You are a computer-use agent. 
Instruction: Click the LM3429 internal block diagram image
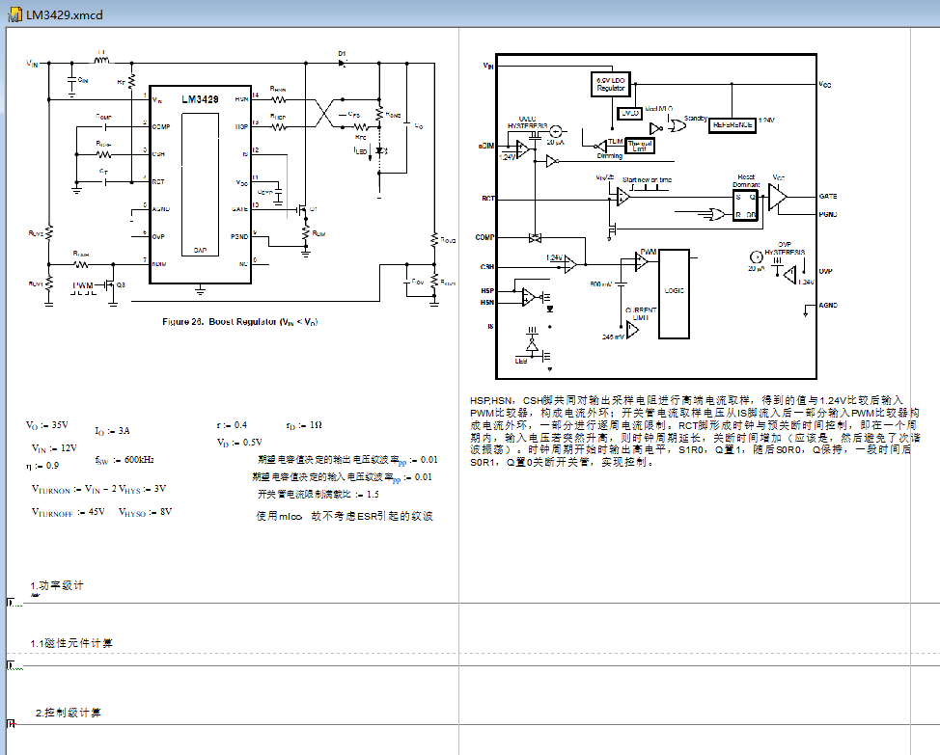click(656, 212)
